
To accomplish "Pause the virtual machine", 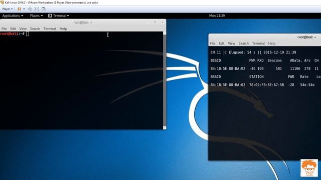I will pos(19,9).
